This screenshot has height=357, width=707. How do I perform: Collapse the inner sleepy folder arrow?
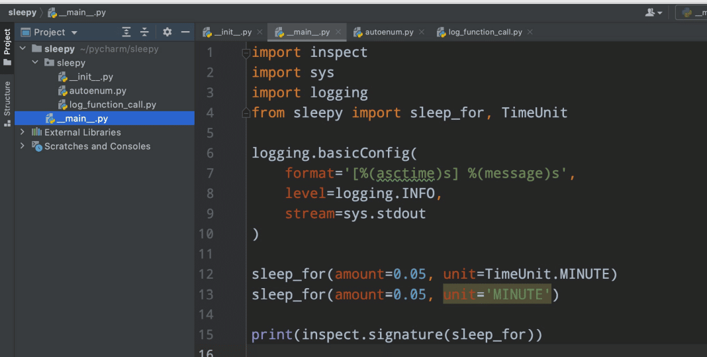[x=35, y=63]
